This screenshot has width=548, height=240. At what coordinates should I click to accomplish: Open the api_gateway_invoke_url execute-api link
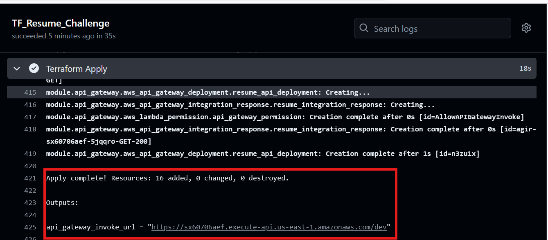(x=269, y=227)
